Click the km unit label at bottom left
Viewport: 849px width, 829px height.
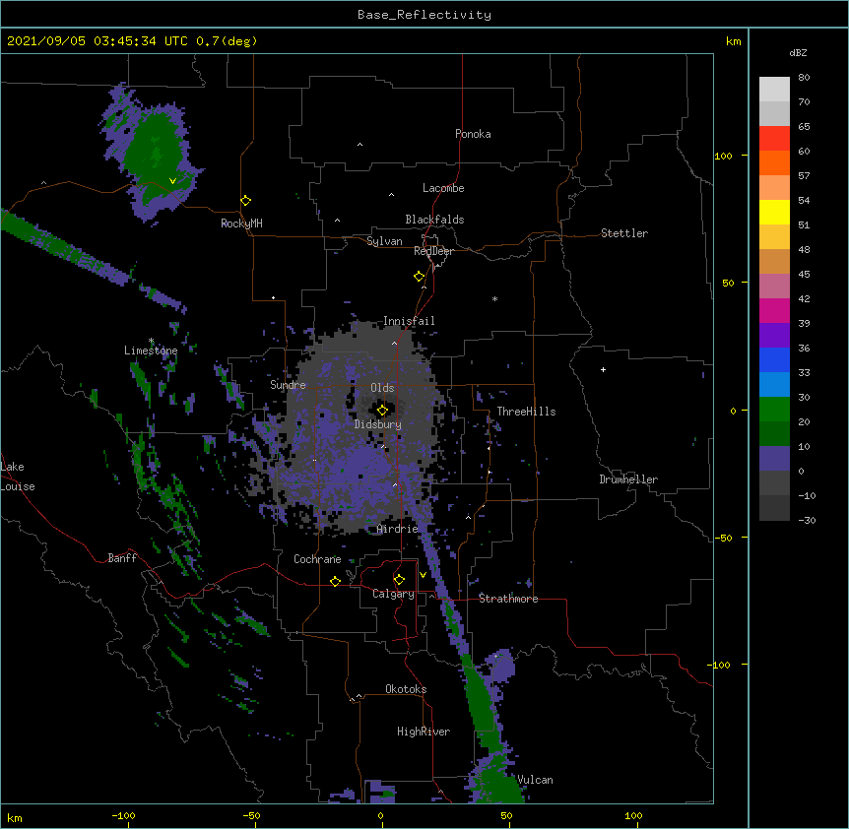click(x=15, y=817)
